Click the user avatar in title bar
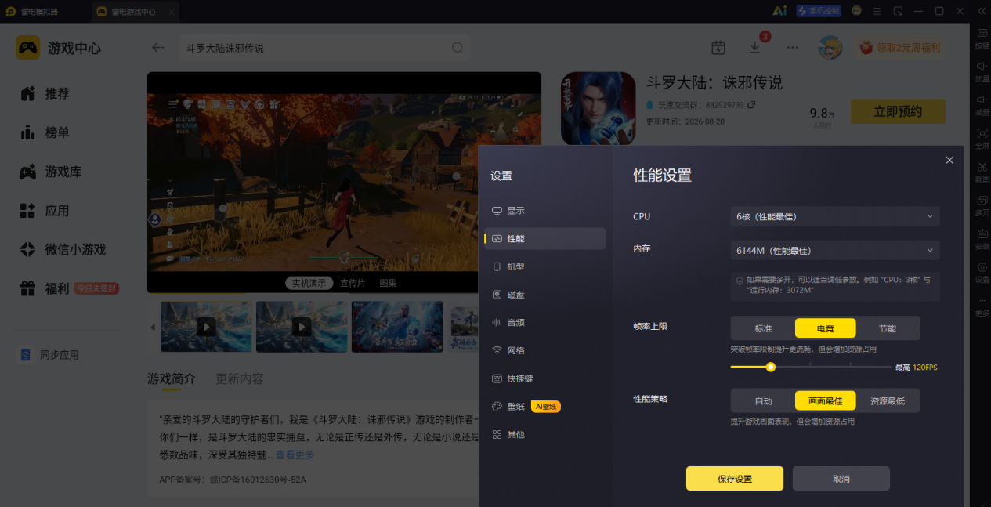The width and height of the screenshot is (991, 507). pyautogui.click(x=856, y=11)
